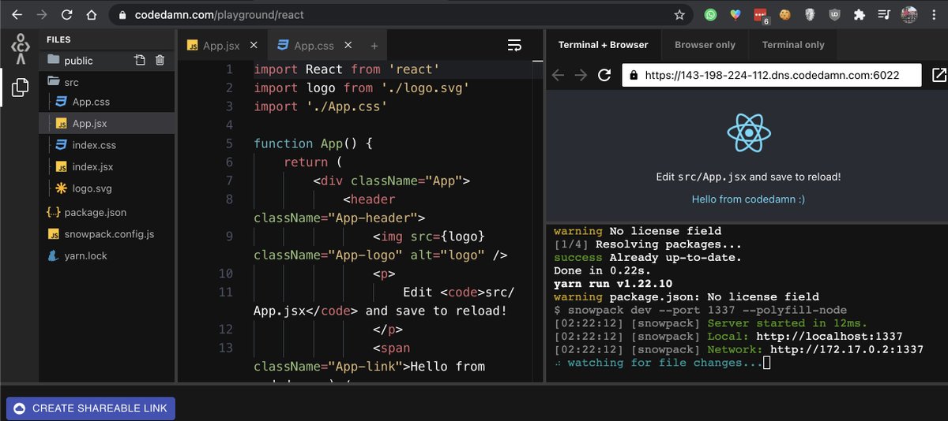Click the colorful heart extension icon

point(735,14)
